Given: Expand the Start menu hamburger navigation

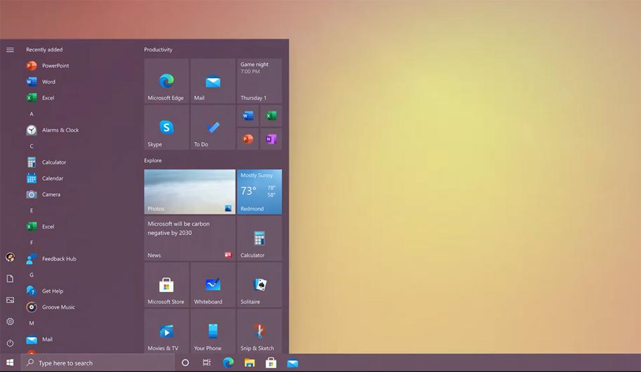Looking at the screenshot, I should (x=10, y=49).
